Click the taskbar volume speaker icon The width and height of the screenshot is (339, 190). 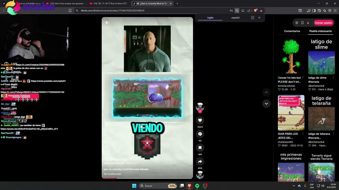pyautogui.click(x=322, y=186)
